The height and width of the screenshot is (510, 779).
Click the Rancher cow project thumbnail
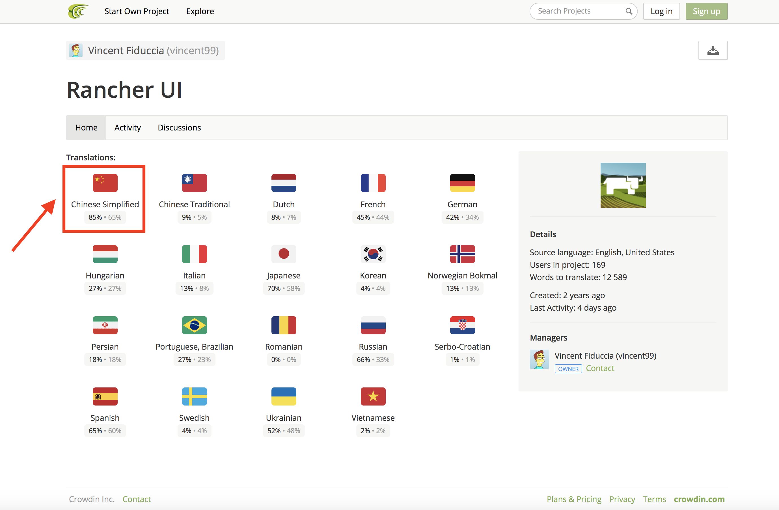tap(623, 185)
